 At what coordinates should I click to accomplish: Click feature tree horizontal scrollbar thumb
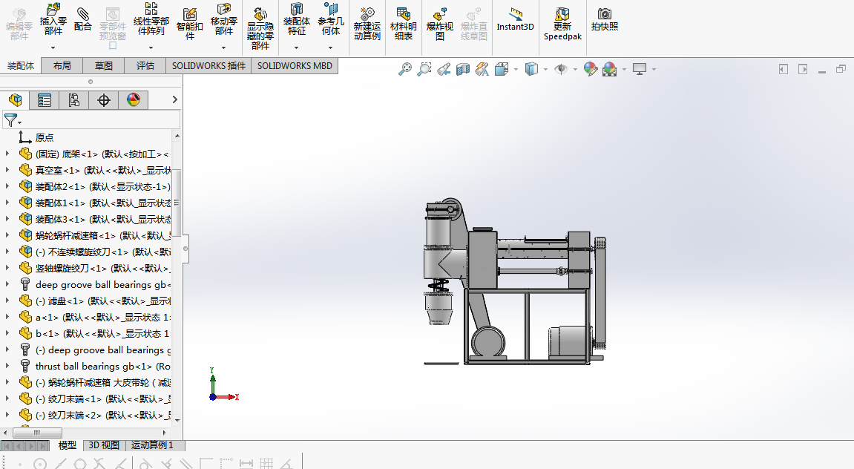37,433
